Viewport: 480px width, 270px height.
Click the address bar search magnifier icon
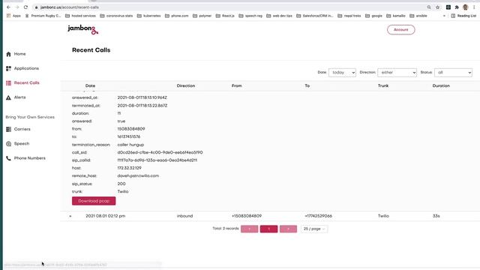pos(429,7)
